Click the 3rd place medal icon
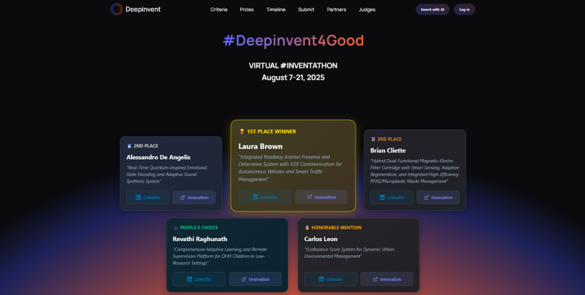Screen dimensions: 585x295 (x=373, y=139)
